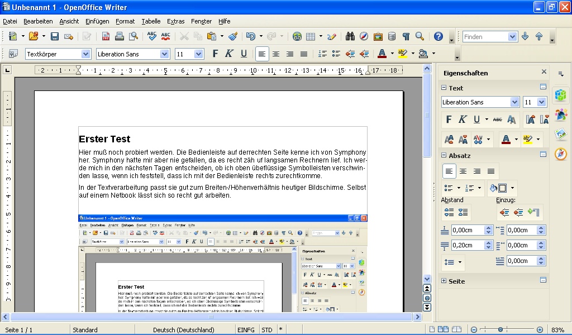
Task: Open the Extras menu
Action: (x=175, y=21)
